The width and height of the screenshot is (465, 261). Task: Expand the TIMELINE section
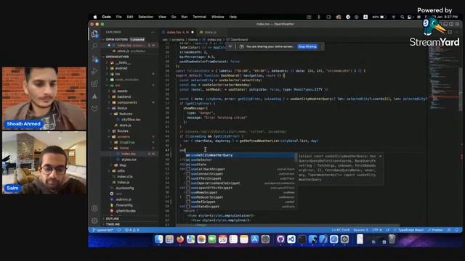pos(113,224)
